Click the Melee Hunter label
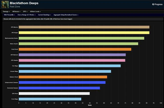The height and width of the screenshot is (108, 164). click(x=14, y=44)
